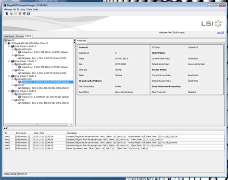Collapse Virtual Drive(s) node under Drive Group 1

13,64
